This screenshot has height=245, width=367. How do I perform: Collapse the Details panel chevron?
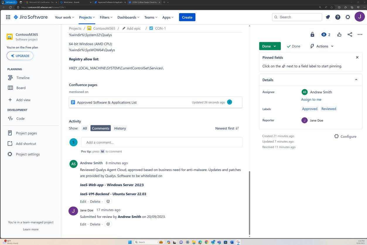[356, 80]
